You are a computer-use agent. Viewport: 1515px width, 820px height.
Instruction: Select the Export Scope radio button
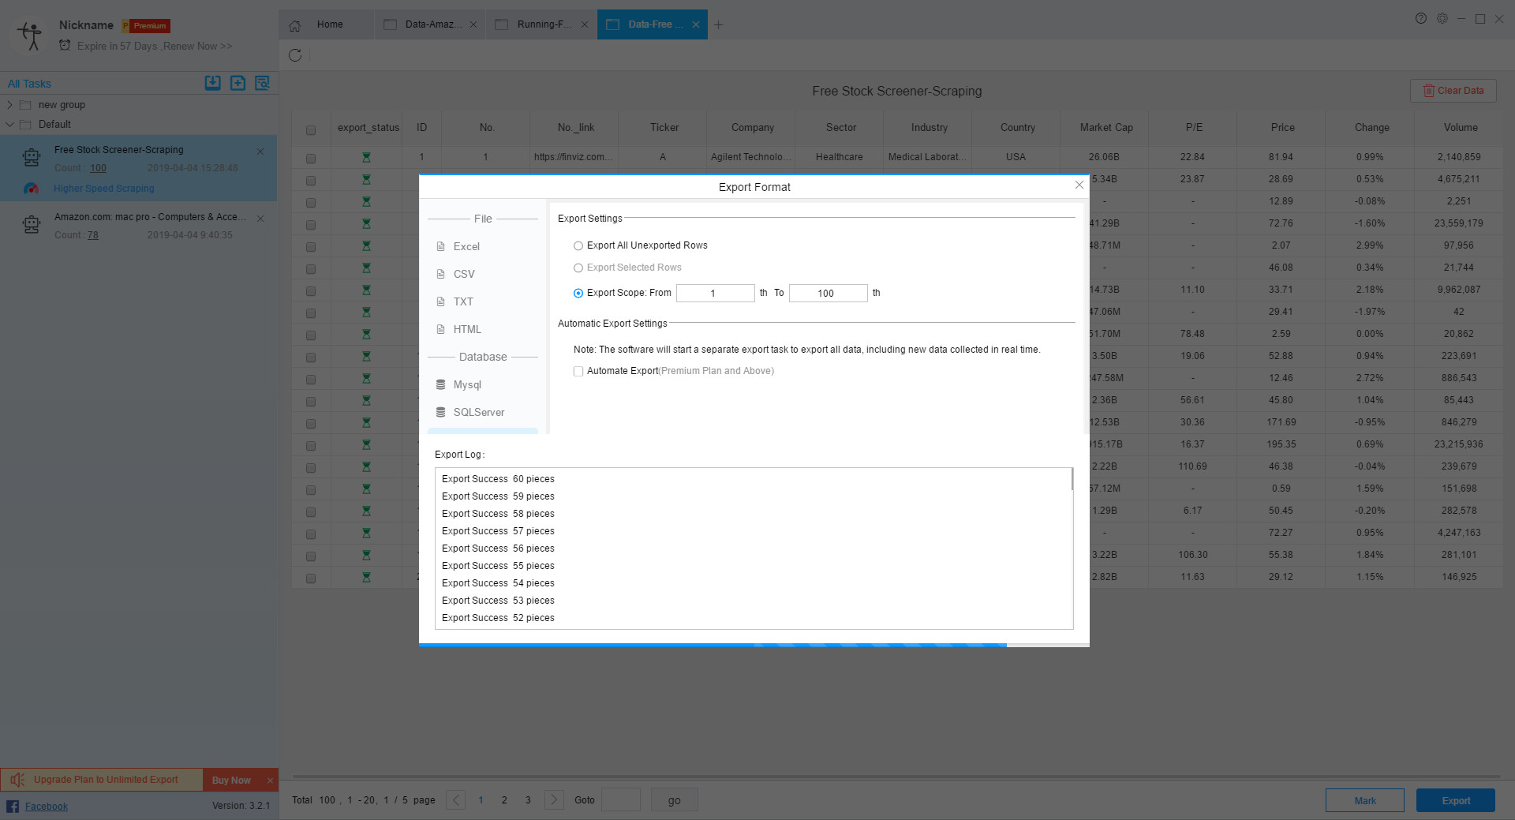tap(578, 293)
